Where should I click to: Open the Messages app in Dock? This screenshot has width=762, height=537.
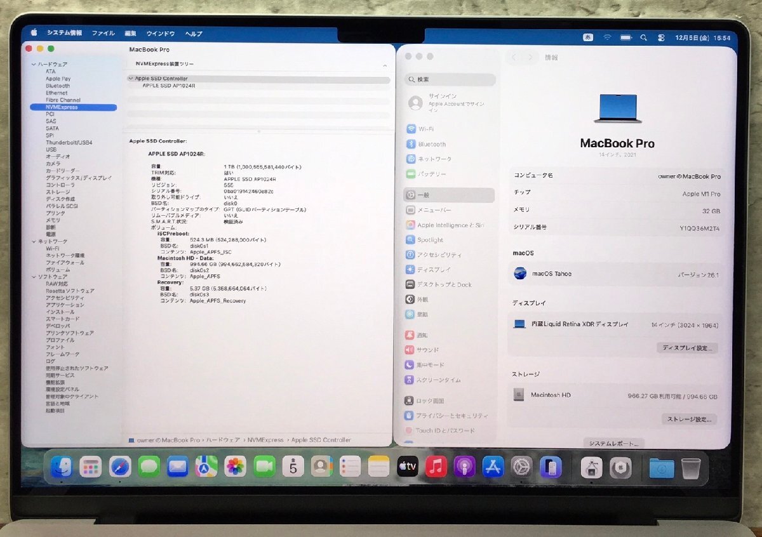149,467
